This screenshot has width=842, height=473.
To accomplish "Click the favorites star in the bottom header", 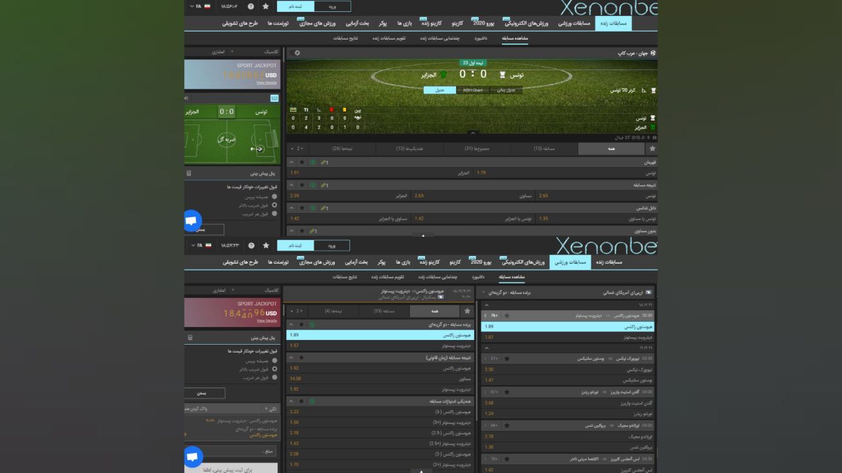I will coord(266,245).
